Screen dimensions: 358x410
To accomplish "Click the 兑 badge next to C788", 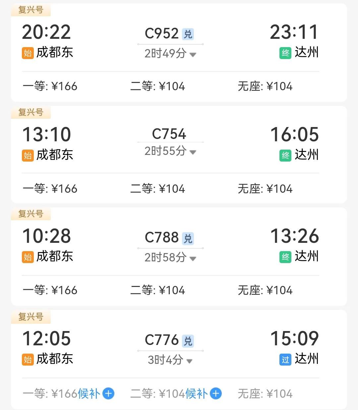I will (188, 238).
